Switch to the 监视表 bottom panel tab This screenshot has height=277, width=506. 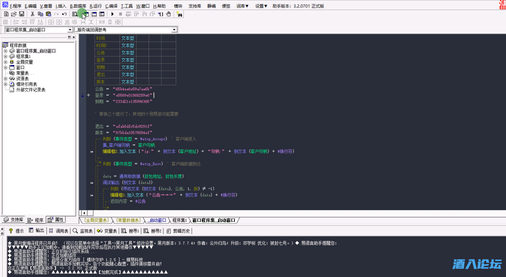[83, 231]
